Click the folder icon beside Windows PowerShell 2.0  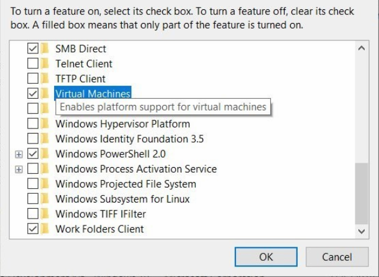click(45, 153)
